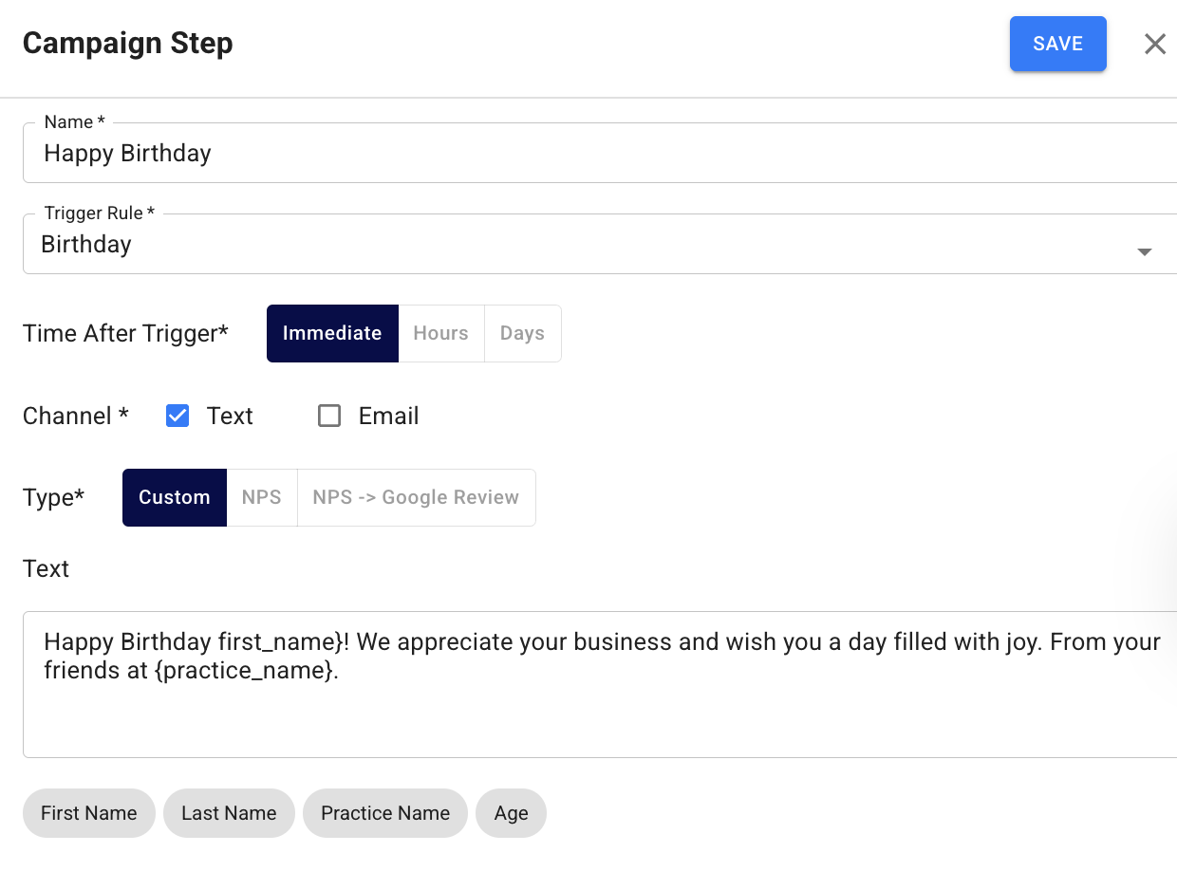Viewport: 1177px width, 890px height.
Task: Insert the First Name variable chip
Action: click(89, 813)
